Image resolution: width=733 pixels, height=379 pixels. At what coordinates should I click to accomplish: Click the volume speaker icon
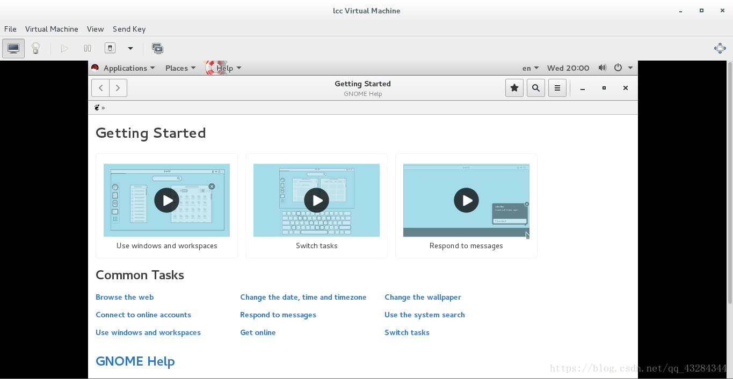click(x=603, y=68)
